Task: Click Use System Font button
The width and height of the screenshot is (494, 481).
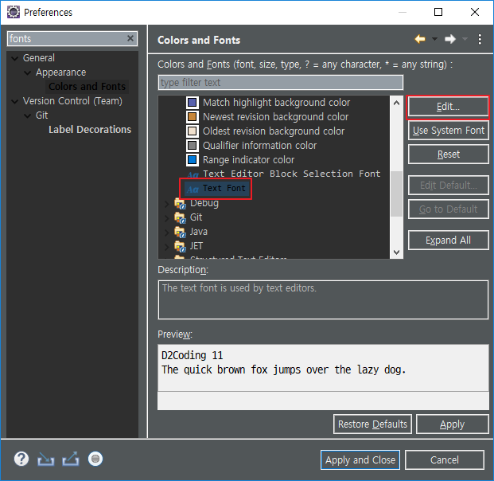Action: [x=449, y=131]
